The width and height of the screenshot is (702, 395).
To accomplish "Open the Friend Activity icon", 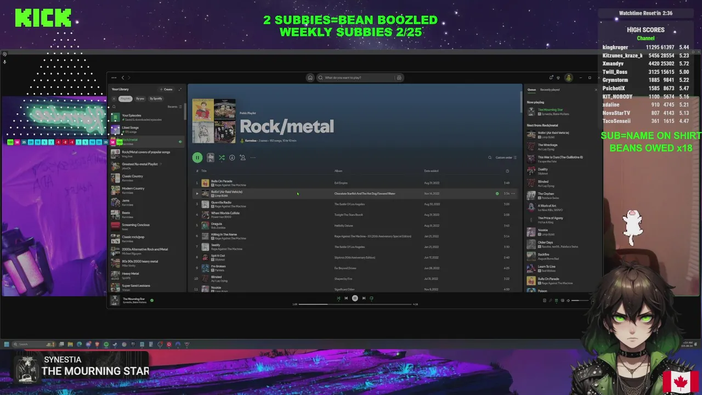I will (559, 77).
